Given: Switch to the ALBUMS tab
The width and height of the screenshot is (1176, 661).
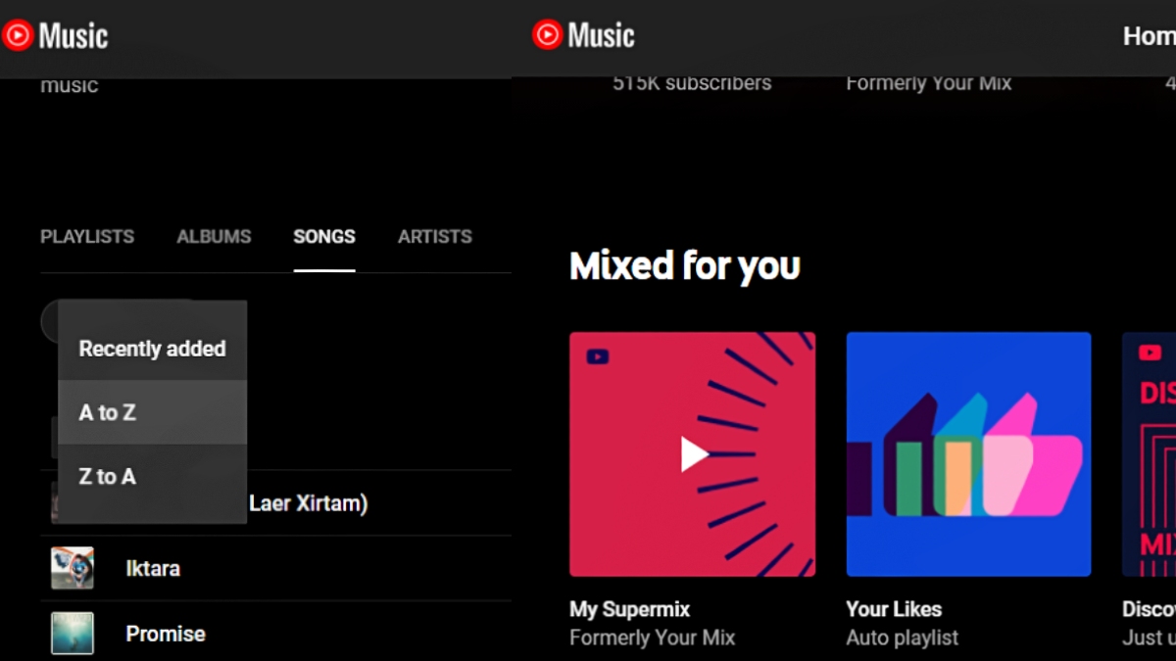Looking at the screenshot, I should [214, 236].
